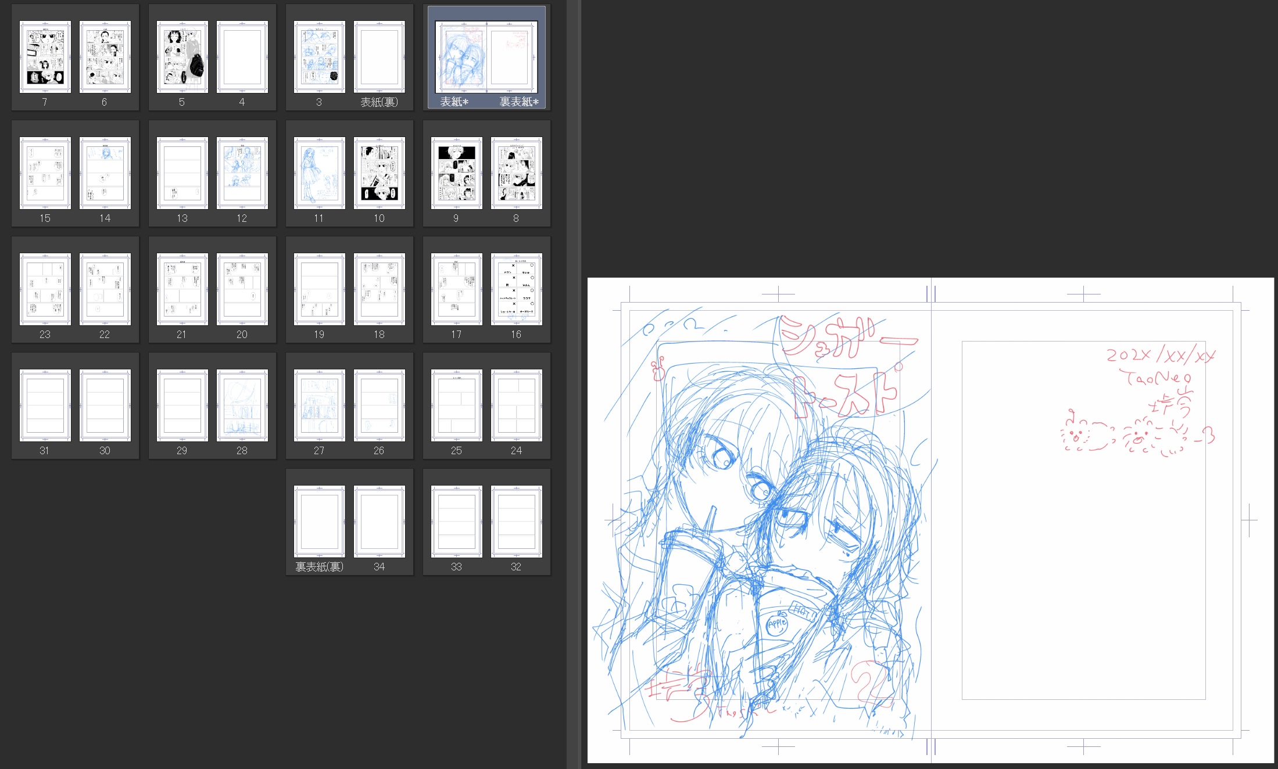The image size is (1278, 769).
Task: Select page 7 thumbnail
Action: click(45, 57)
